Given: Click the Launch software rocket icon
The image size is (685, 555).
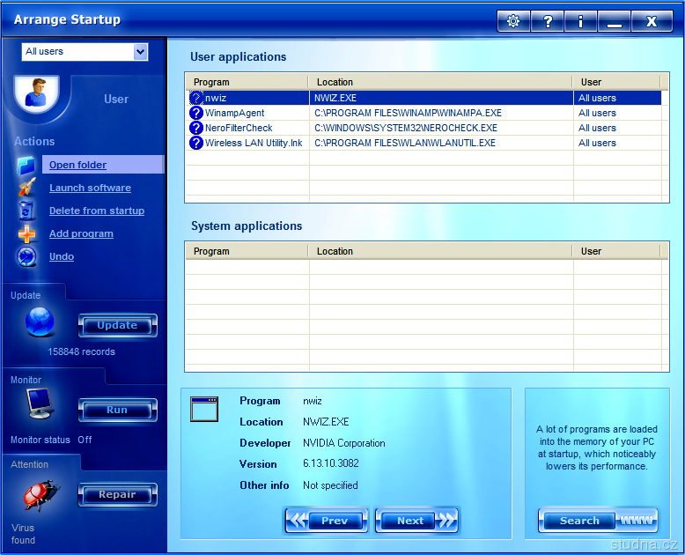Looking at the screenshot, I should [x=27, y=188].
